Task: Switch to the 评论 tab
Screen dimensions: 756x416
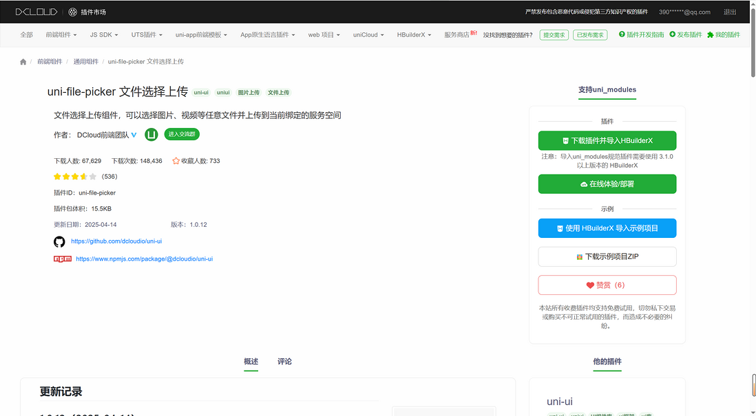Action: 284,362
